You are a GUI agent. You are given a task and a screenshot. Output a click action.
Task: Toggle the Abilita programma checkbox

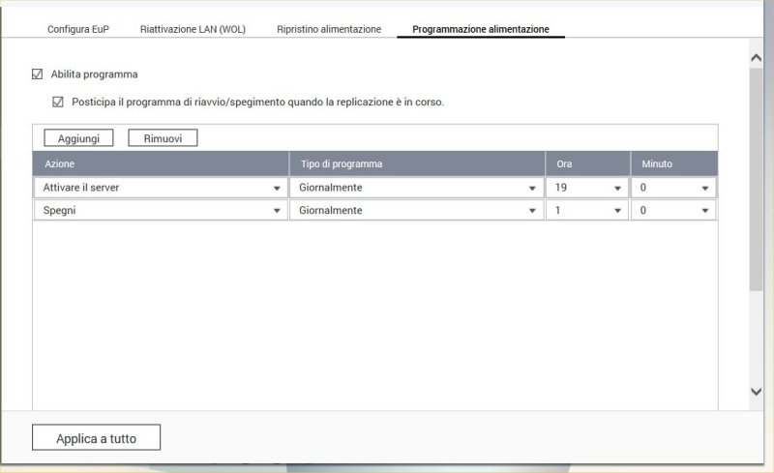coord(38,74)
